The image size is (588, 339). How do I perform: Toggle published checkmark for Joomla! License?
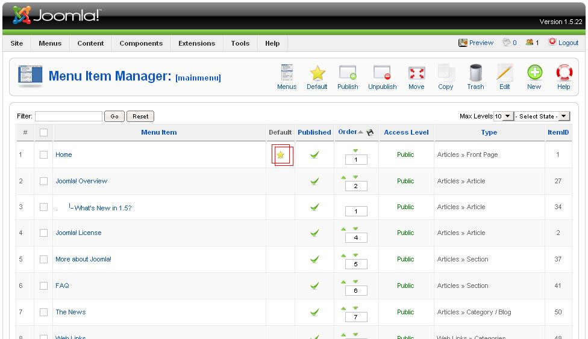click(x=314, y=233)
